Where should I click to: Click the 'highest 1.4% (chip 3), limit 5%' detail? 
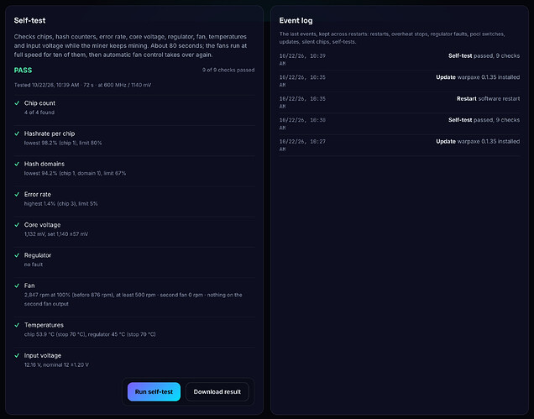pos(61,203)
